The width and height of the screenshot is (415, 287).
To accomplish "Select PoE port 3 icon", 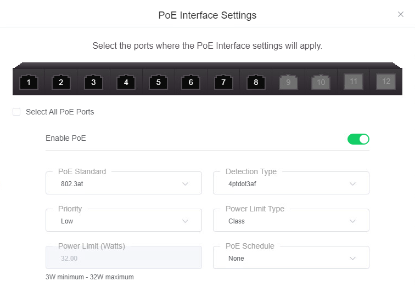I will [x=93, y=82].
